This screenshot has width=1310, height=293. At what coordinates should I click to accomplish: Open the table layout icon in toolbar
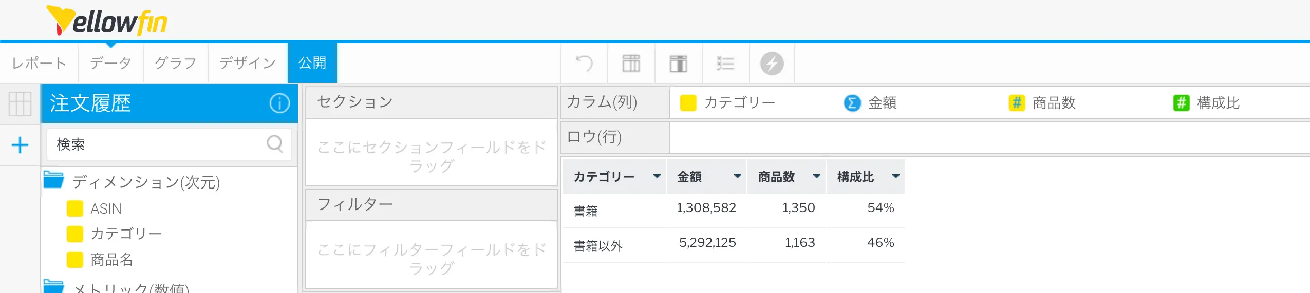631,64
